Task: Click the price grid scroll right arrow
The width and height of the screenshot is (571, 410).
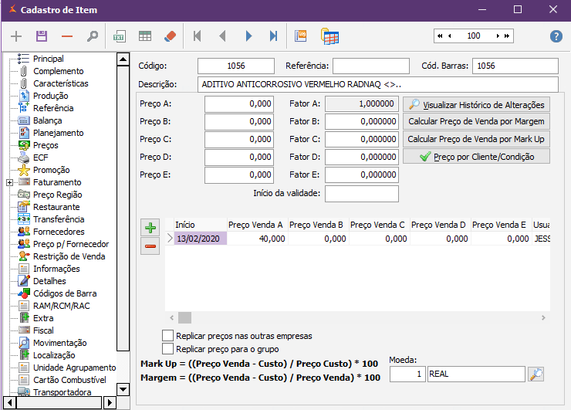Action: 543,318
